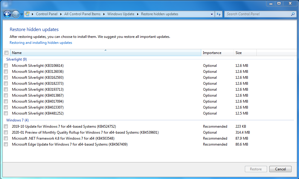Go back with the Back arrow button
This screenshot has width=299, height=179.
point(7,14)
